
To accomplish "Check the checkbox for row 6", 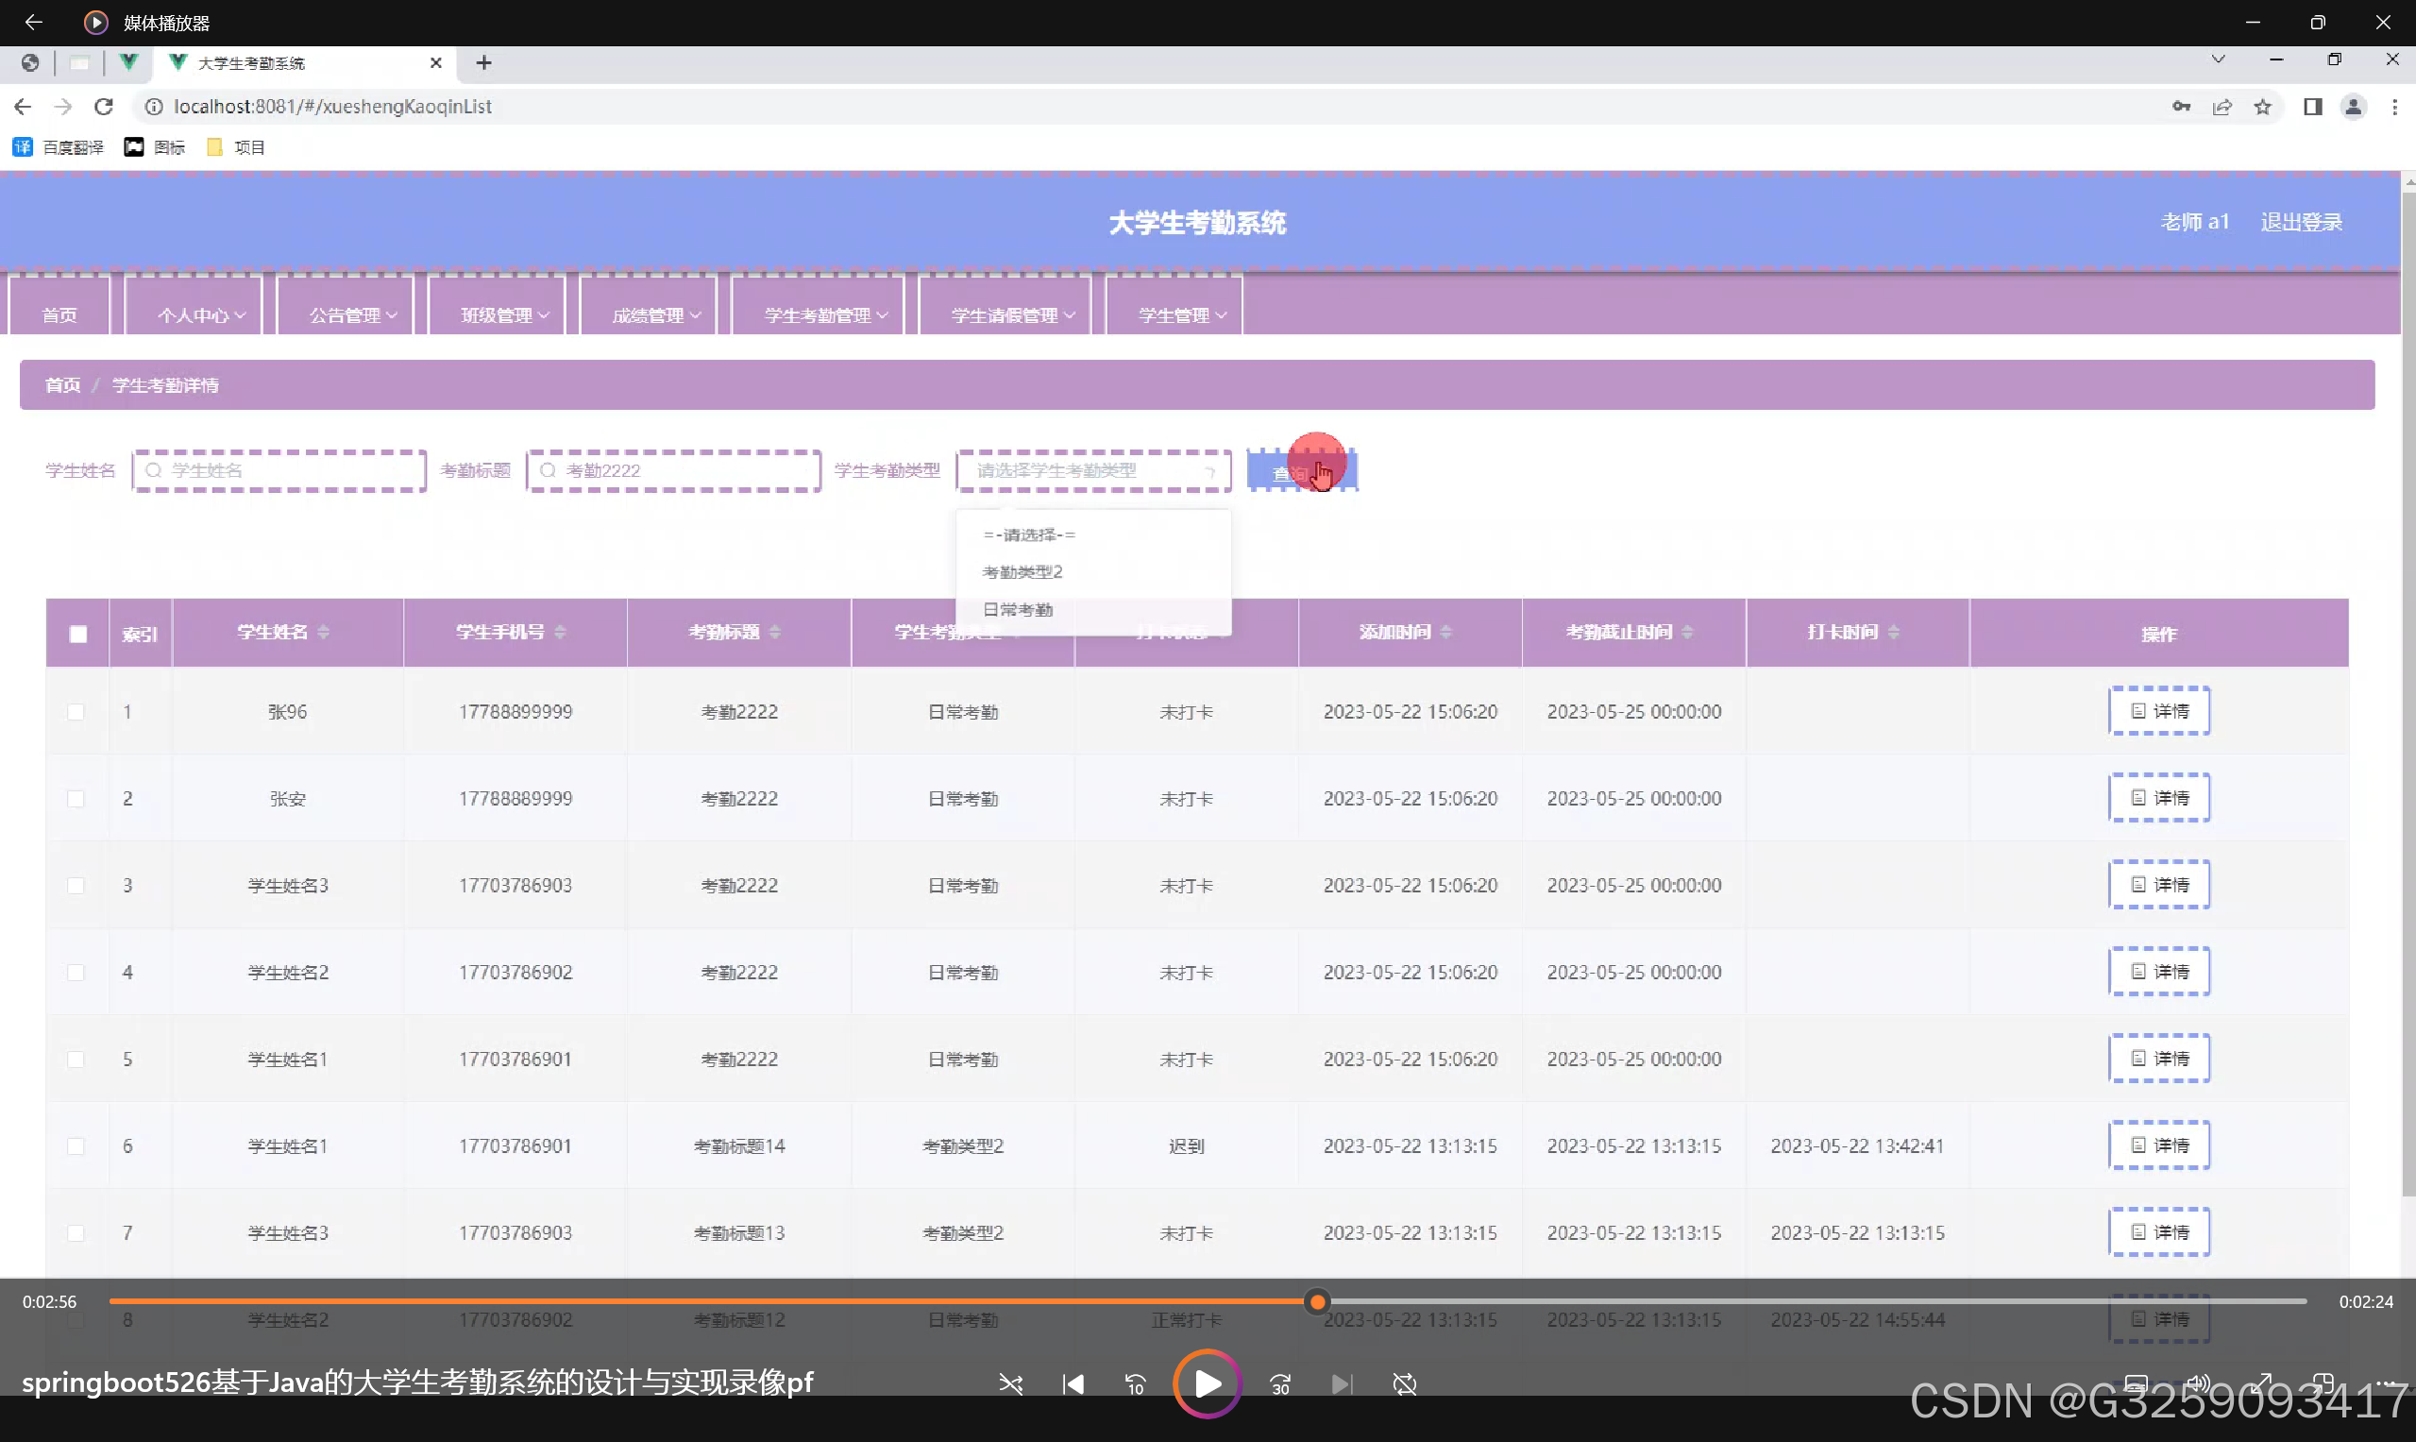I will pyautogui.click(x=76, y=1146).
